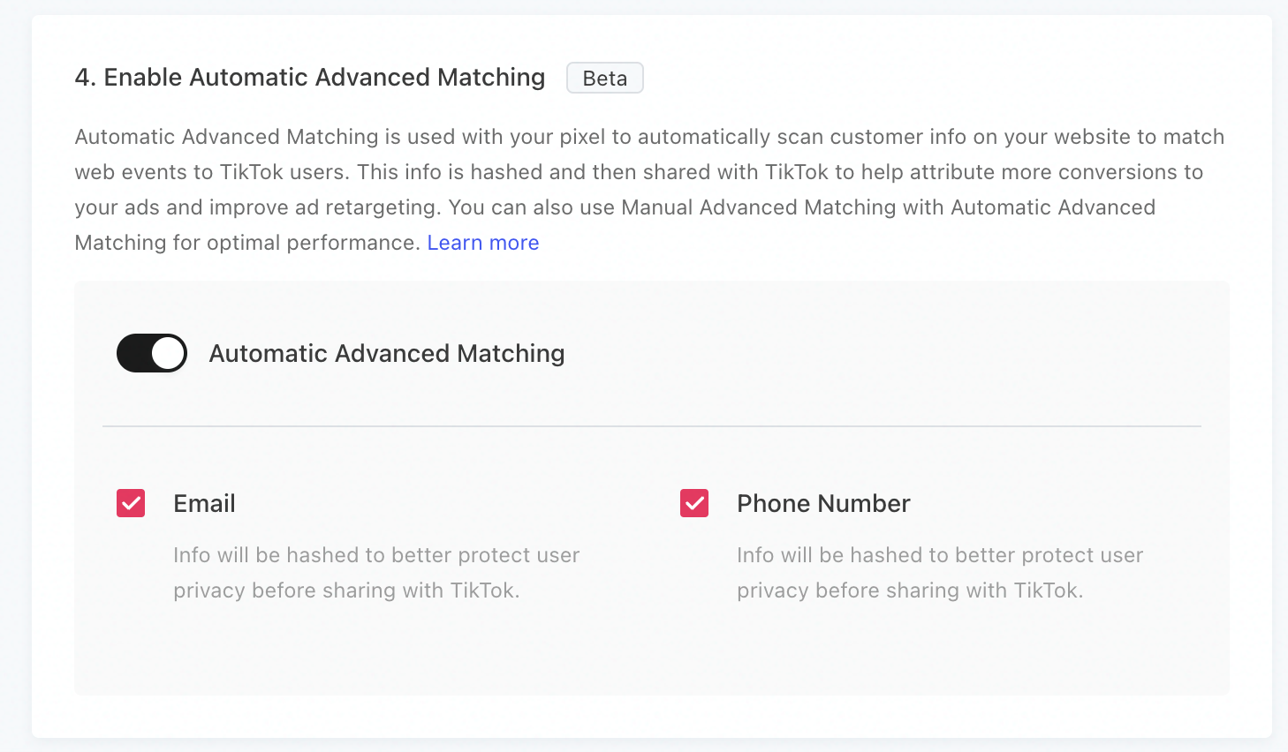This screenshot has height=752, width=1288.
Task: Click the step 4 section heading
Action: point(309,78)
